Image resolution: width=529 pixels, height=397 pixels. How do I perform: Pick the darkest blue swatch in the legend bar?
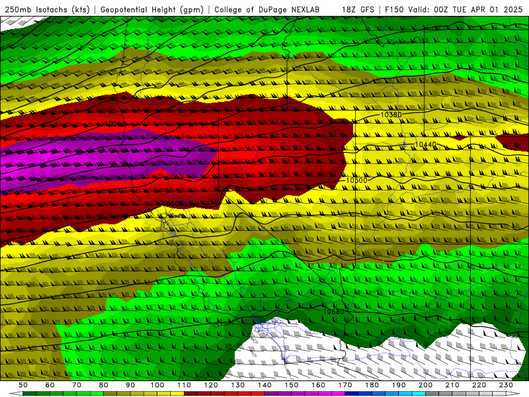352,394
